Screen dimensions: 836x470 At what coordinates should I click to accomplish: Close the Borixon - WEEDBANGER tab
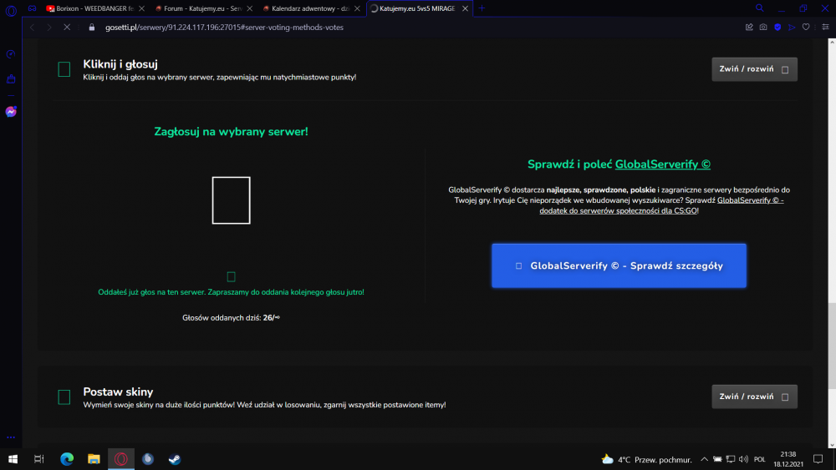coord(141,8)
